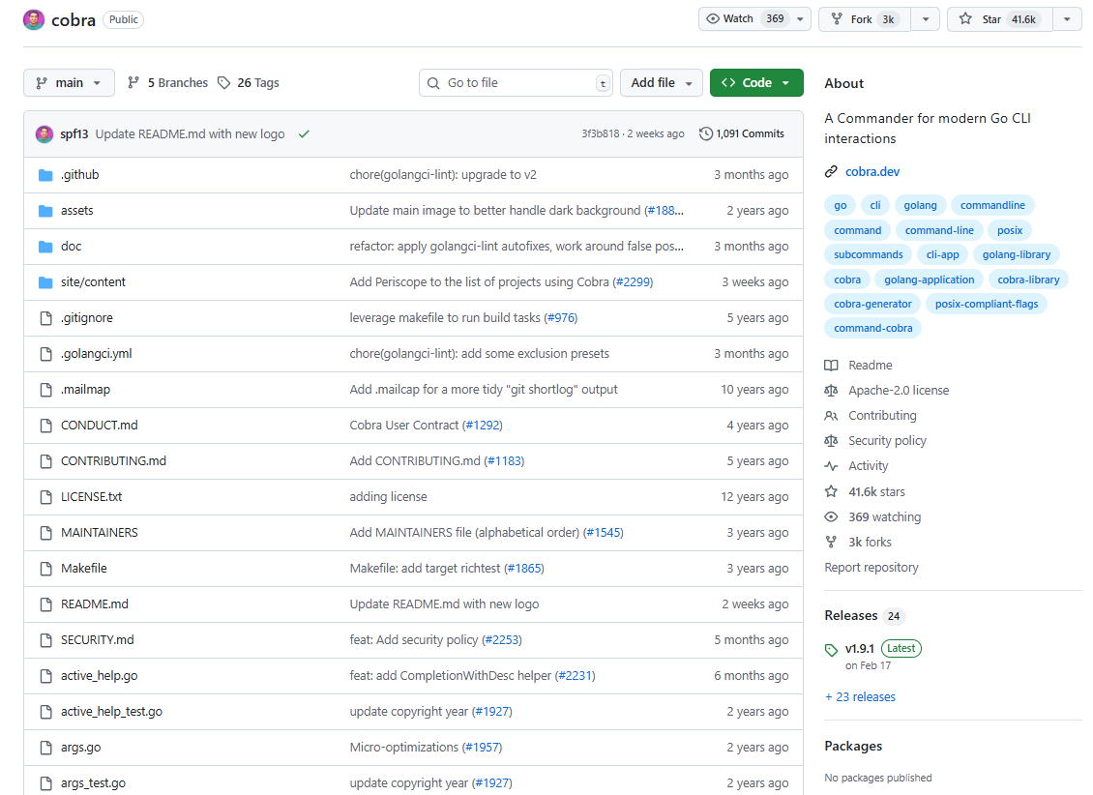
Task: Select the command-cobra topic tag
Action: 872,328
